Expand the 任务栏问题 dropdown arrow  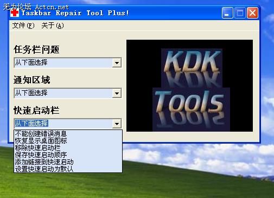click(117, 63)
